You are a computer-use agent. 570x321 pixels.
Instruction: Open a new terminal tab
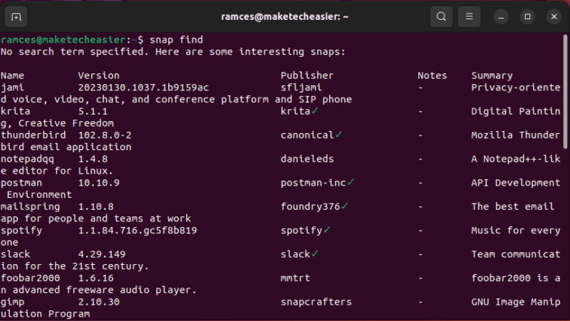pyautogui.click(x=16, y=16)
